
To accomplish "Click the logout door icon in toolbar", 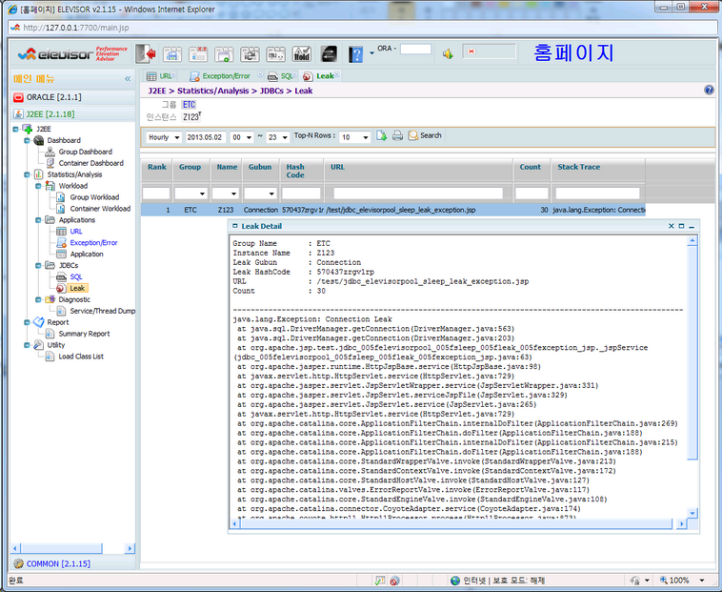I will pos(146,54).
